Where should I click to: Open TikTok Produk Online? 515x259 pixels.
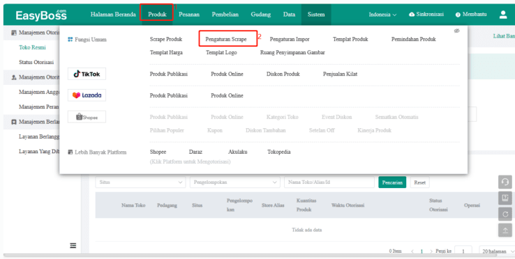tap(227, 74)
